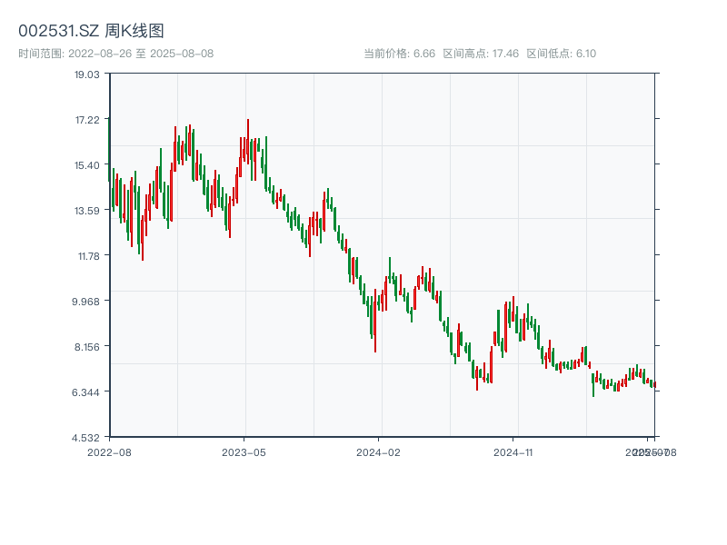Click the 19.03 y-axis label
This screenshot has width=727, height=545.
pyautogui.click(x=87, y=74)
